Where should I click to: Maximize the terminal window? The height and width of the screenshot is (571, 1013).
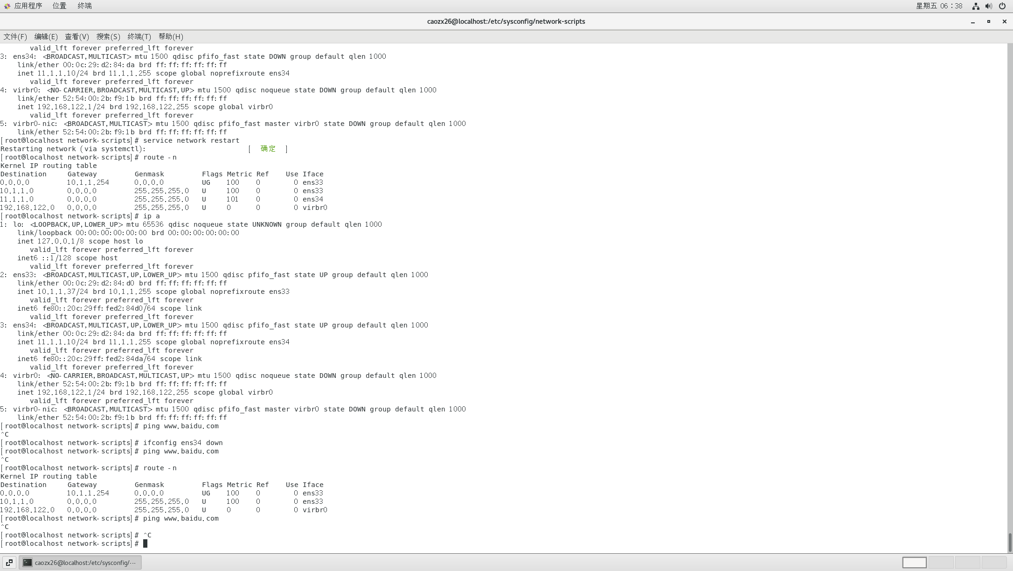pyautogui.click(x=988, y=21)
